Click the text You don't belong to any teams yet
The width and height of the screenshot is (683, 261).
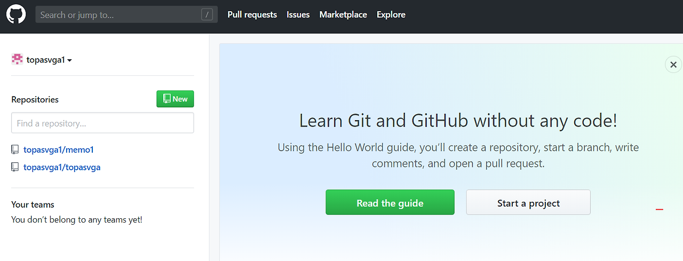(77, 219)
